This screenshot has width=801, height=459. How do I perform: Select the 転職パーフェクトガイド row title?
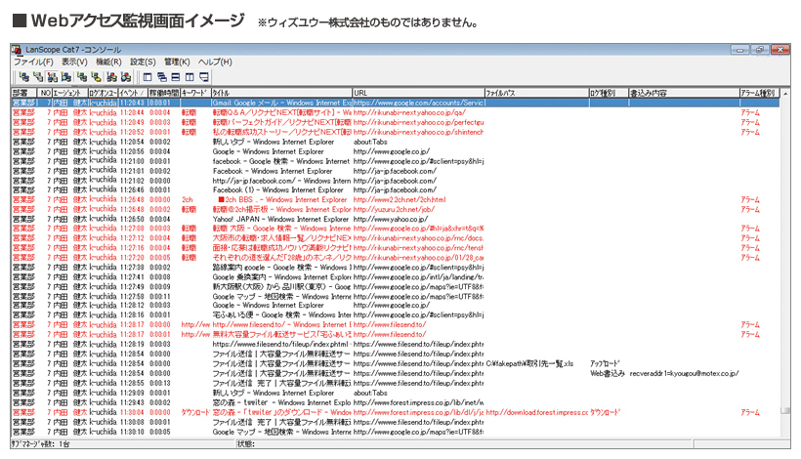(282, 122)
